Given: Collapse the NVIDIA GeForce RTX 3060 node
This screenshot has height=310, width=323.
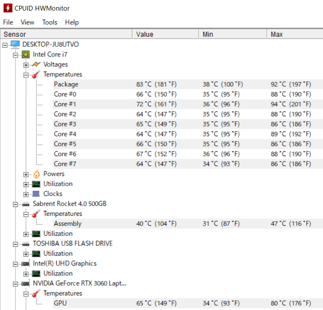Looking at the screenshot, I should pos(15,284).
